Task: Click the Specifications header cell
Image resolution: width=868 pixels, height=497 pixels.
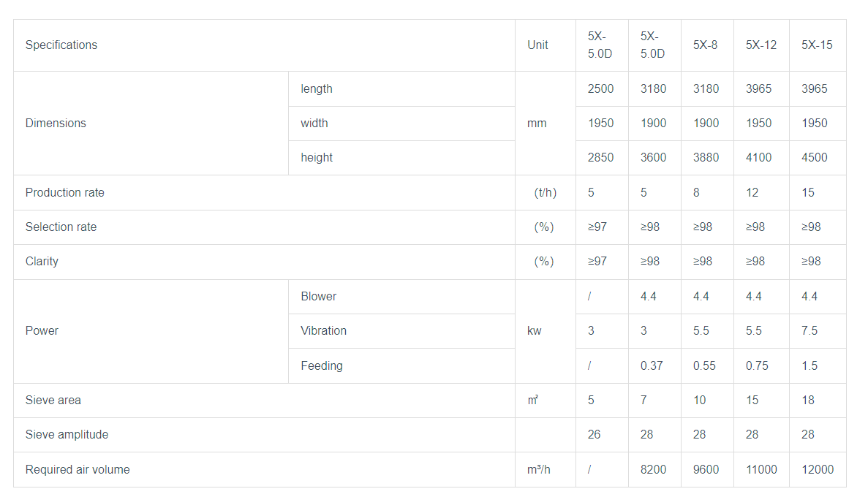Action: (61, 45)
